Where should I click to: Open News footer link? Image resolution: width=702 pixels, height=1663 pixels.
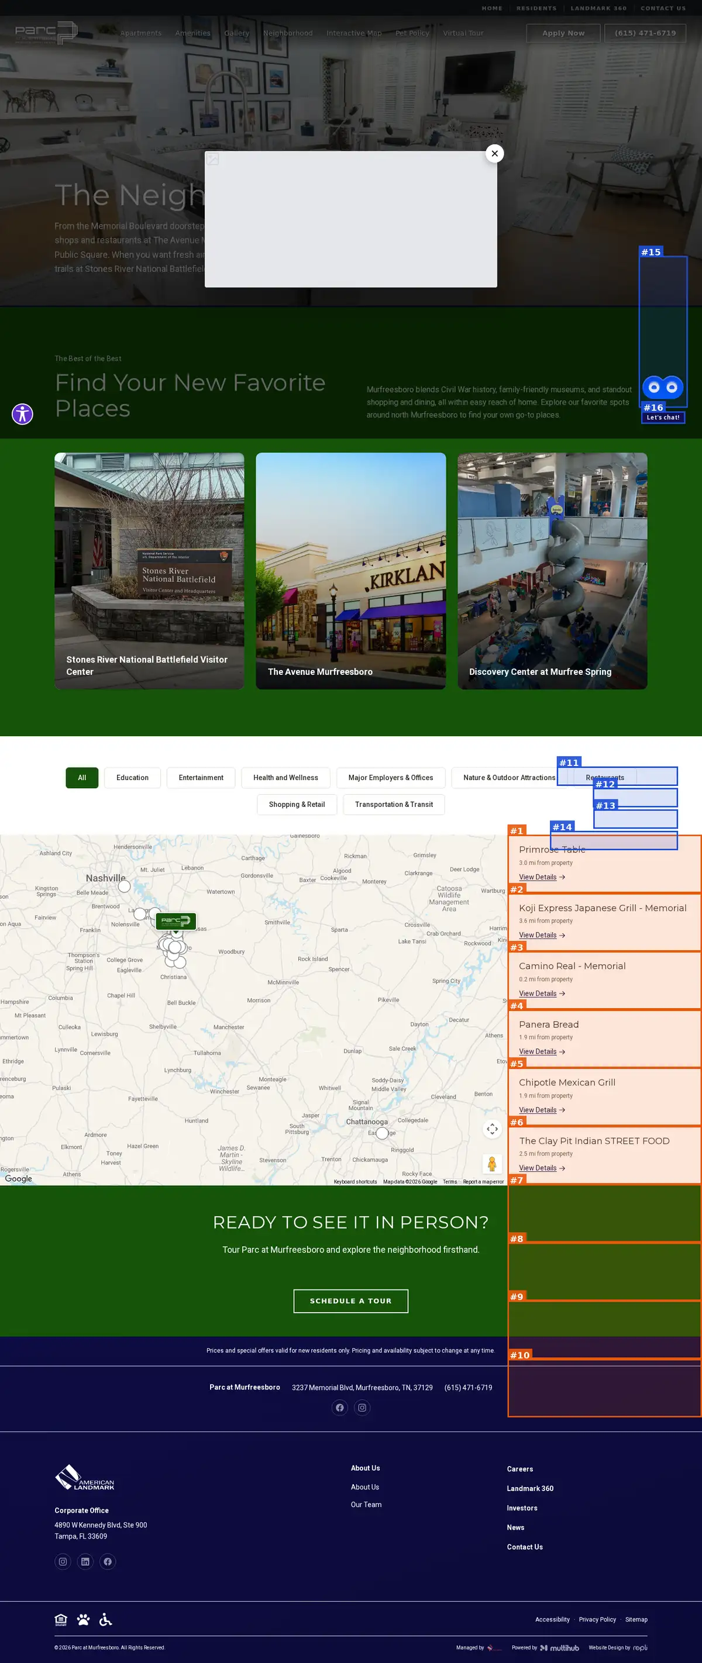[x=515, y=1527]
